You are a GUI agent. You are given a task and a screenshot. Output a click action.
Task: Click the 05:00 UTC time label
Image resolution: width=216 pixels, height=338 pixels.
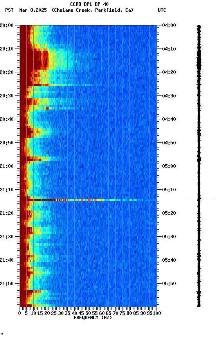[x=169, y=166]
